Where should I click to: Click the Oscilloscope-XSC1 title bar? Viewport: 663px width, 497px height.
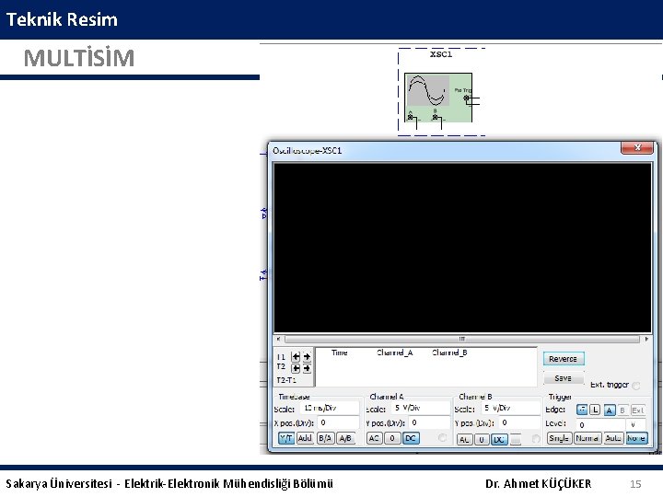[x=444, y=150]
